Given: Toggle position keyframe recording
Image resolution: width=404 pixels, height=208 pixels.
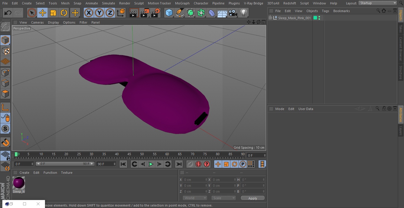Looking at the screenshot, I should 218,164.
